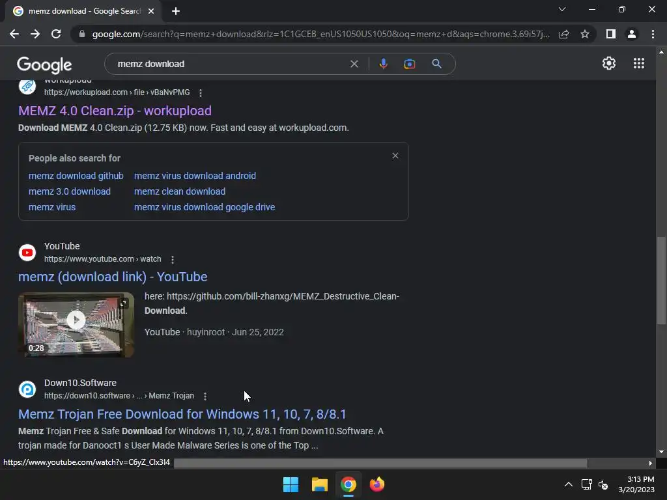Open Google search settings gear
667x500 pixels.
[609, 63]
